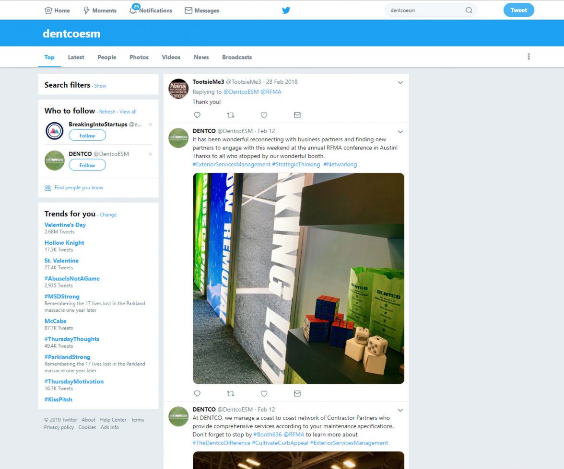Like the DENTCO RFMA conference tweet
564x469 pixels.
coord(264,393)
